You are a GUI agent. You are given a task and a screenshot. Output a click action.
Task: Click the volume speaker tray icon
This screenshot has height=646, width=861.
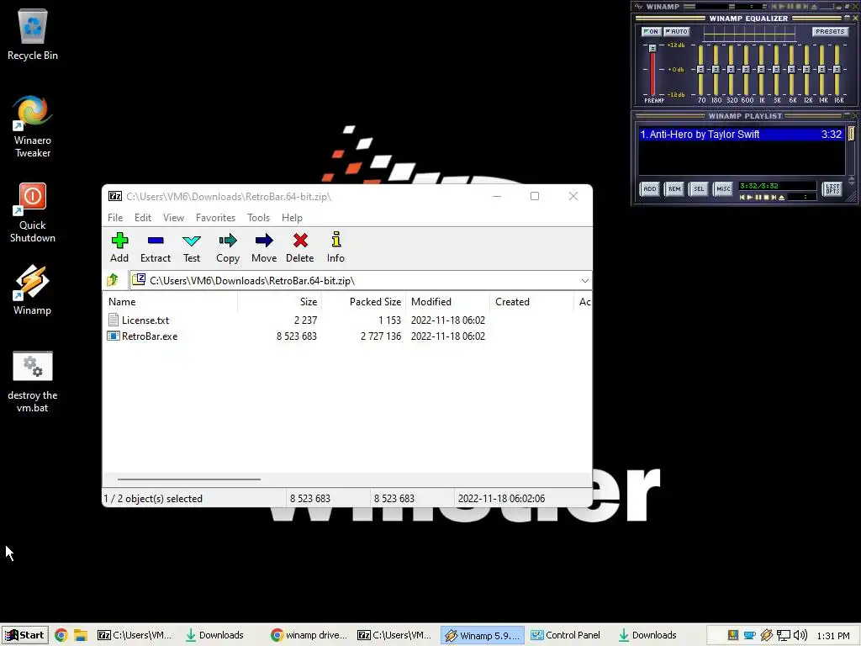pyautogui.click(x=800, y=636)
